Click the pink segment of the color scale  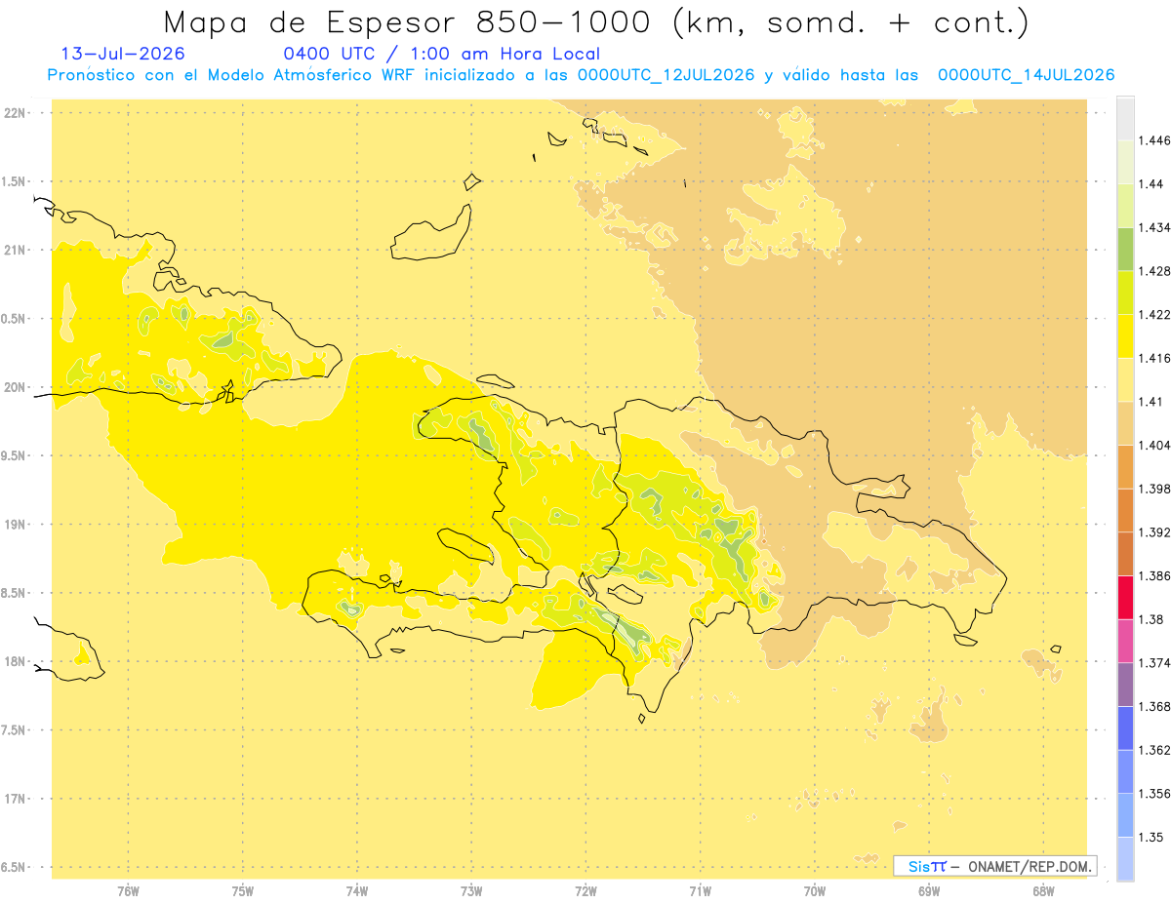click(x=1125, y=641)
